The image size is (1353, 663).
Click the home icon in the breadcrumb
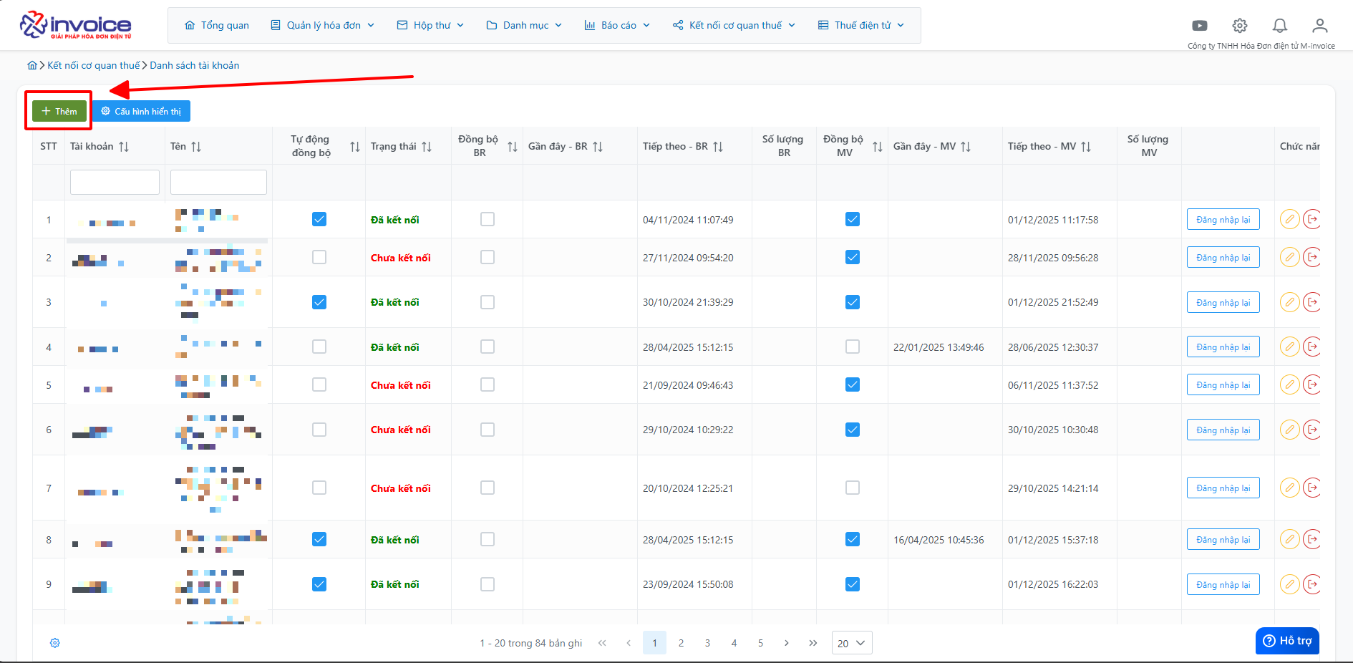tap(32, 65)
